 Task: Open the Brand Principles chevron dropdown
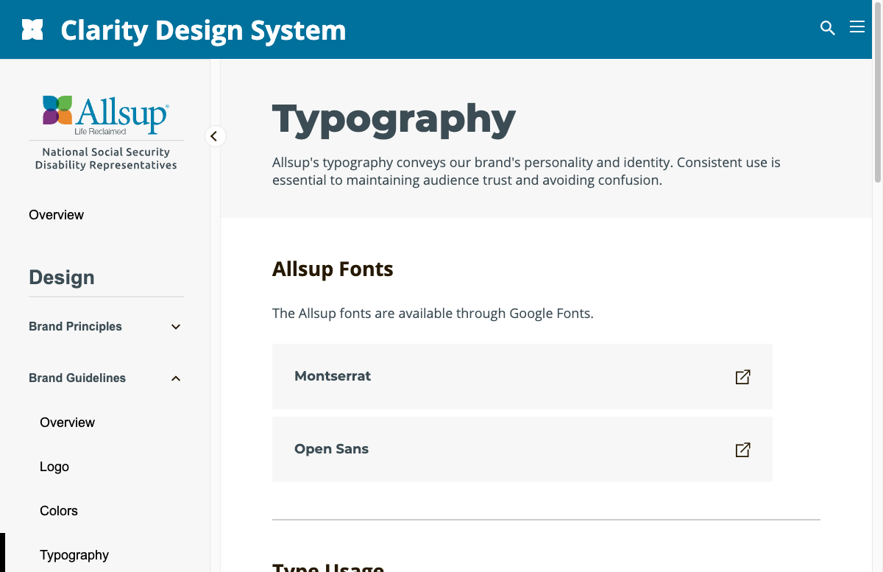click(175, 326)
